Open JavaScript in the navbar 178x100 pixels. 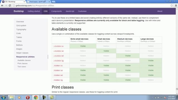click(x=70, y=11)
